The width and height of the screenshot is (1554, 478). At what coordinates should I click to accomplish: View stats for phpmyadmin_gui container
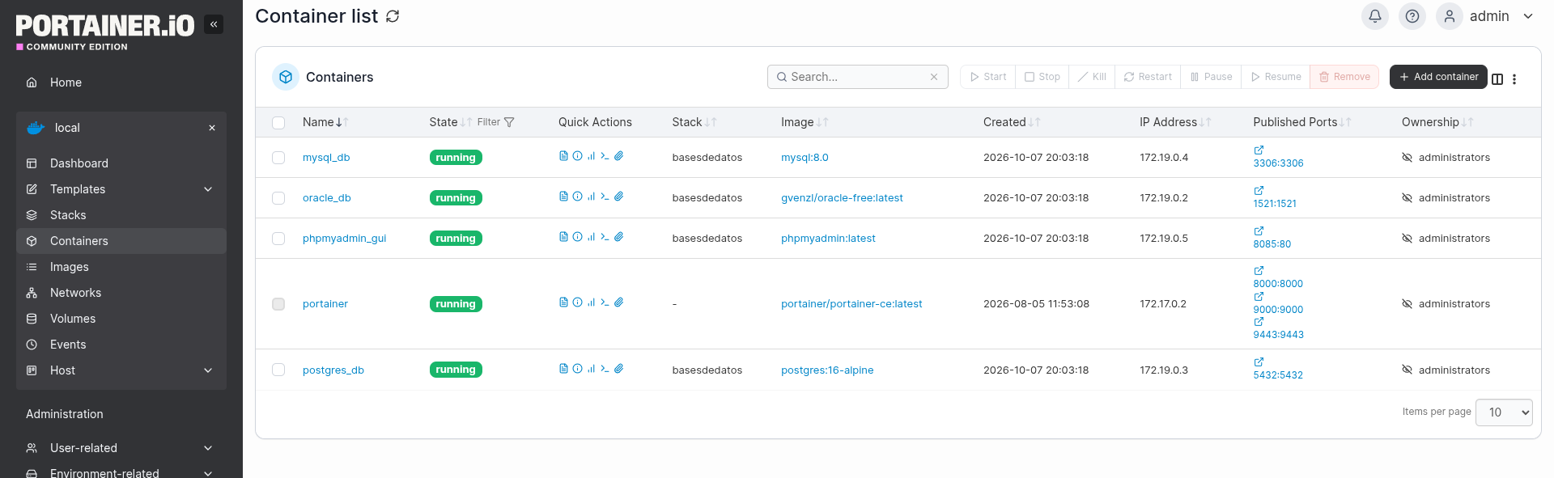point(591,237)
